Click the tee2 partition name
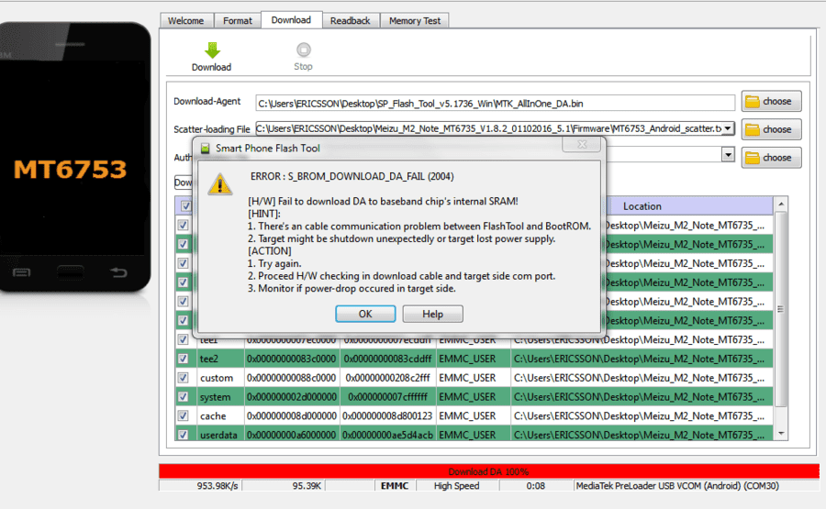Viewport: 826px width, 509px height. point(209,359)
